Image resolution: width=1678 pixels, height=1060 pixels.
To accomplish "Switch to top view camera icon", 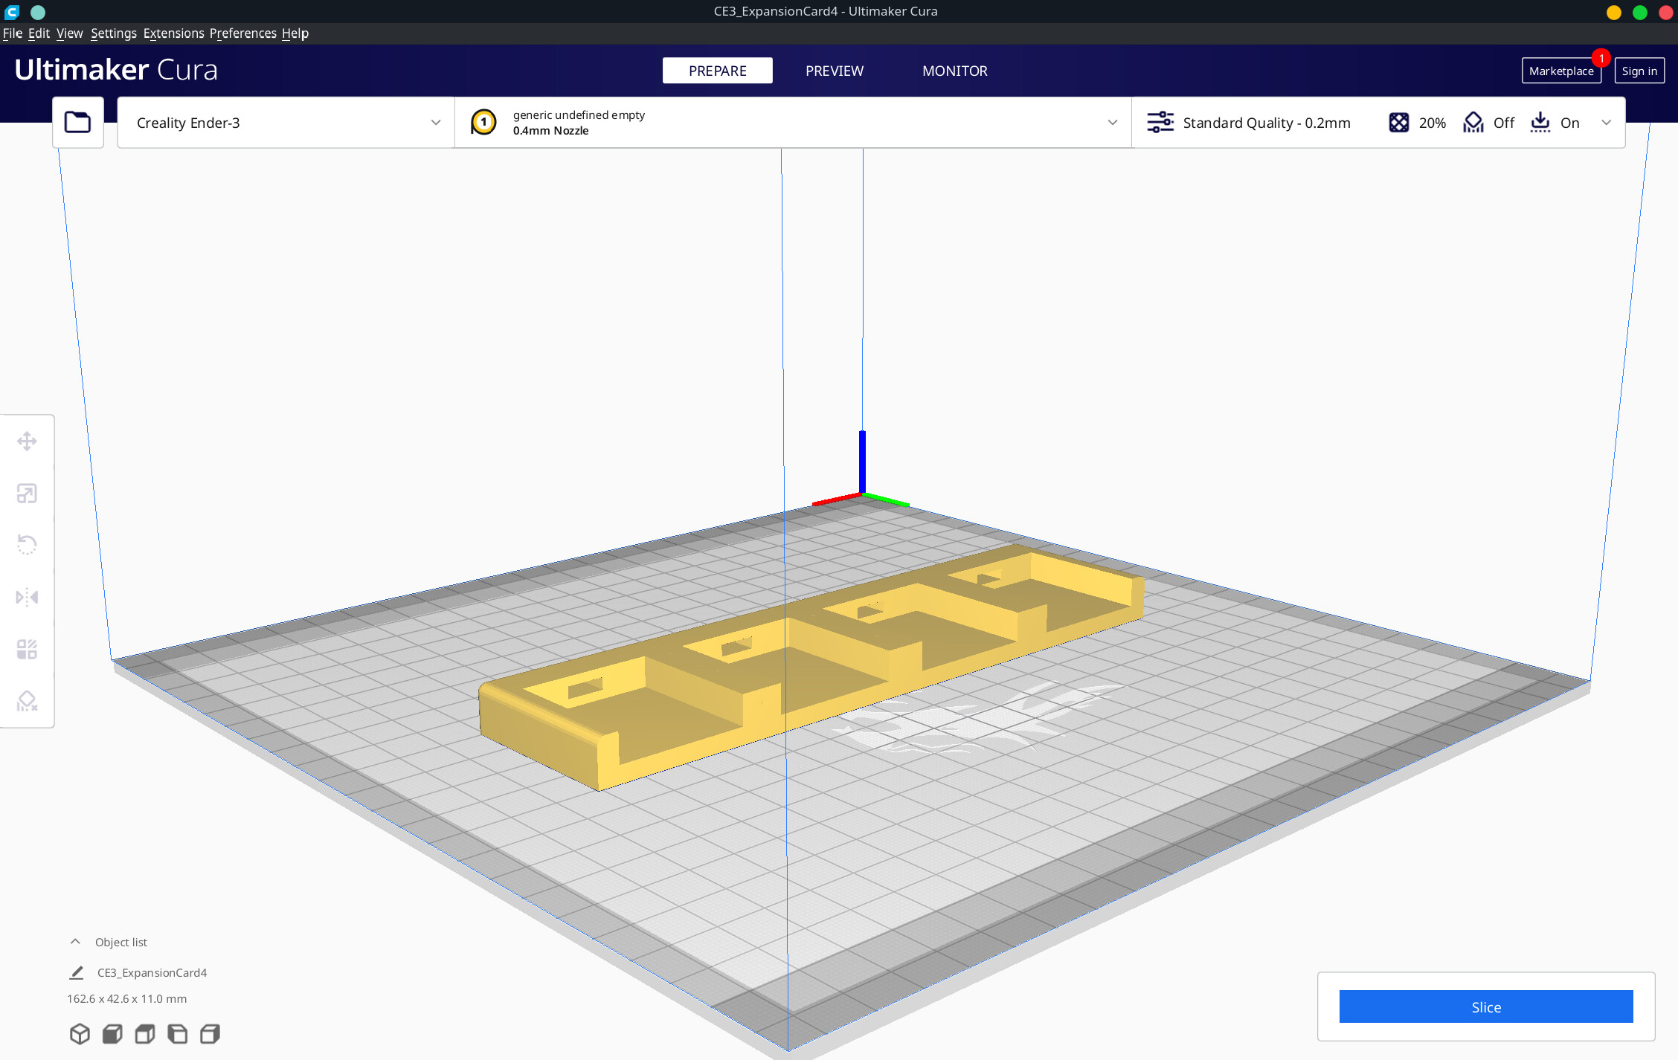I will (x=145, y=1034).
